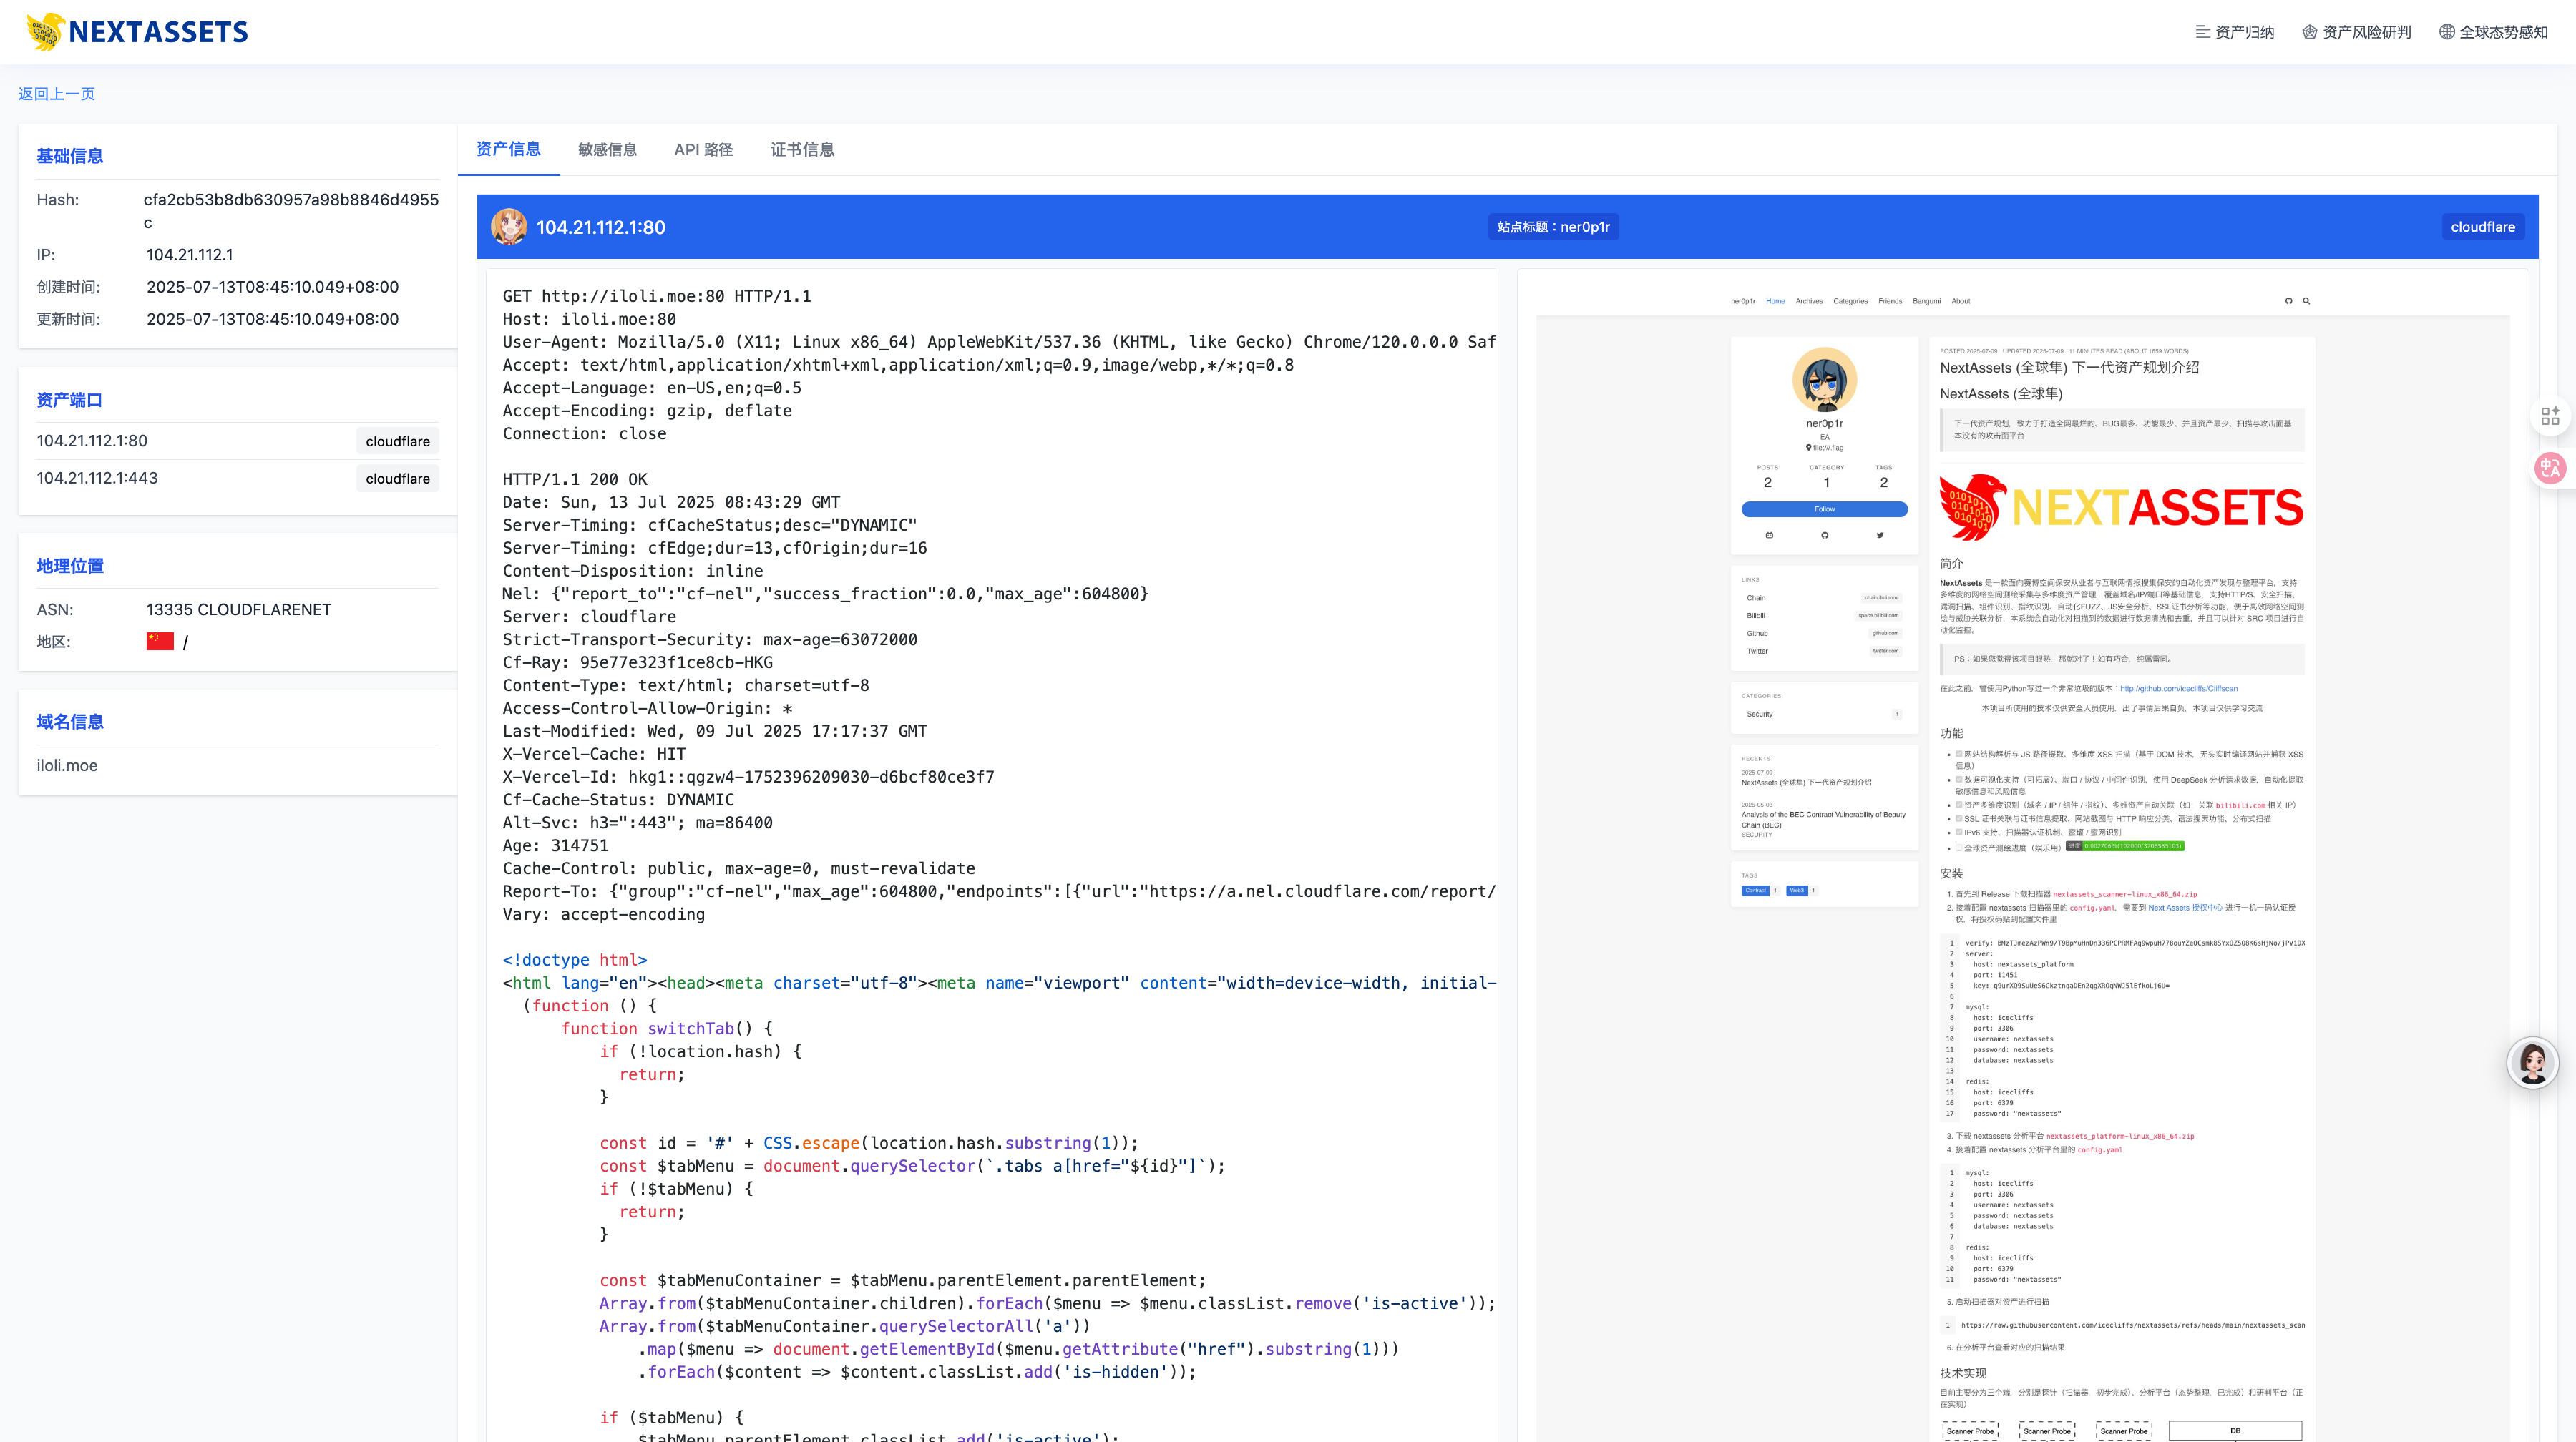Select the 证书信息 tab

pyautogui.click(x=802, y=150)
